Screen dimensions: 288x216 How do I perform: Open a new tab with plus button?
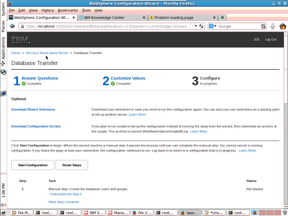coord(222,17)
